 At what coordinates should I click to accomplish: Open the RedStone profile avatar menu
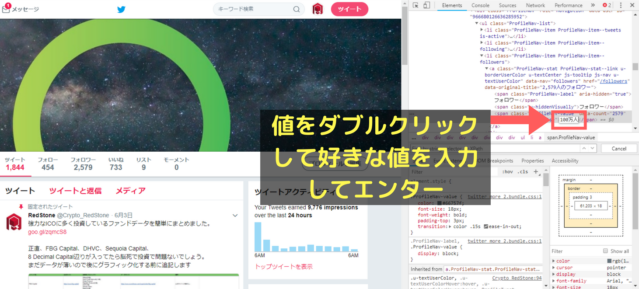point(318,9)
